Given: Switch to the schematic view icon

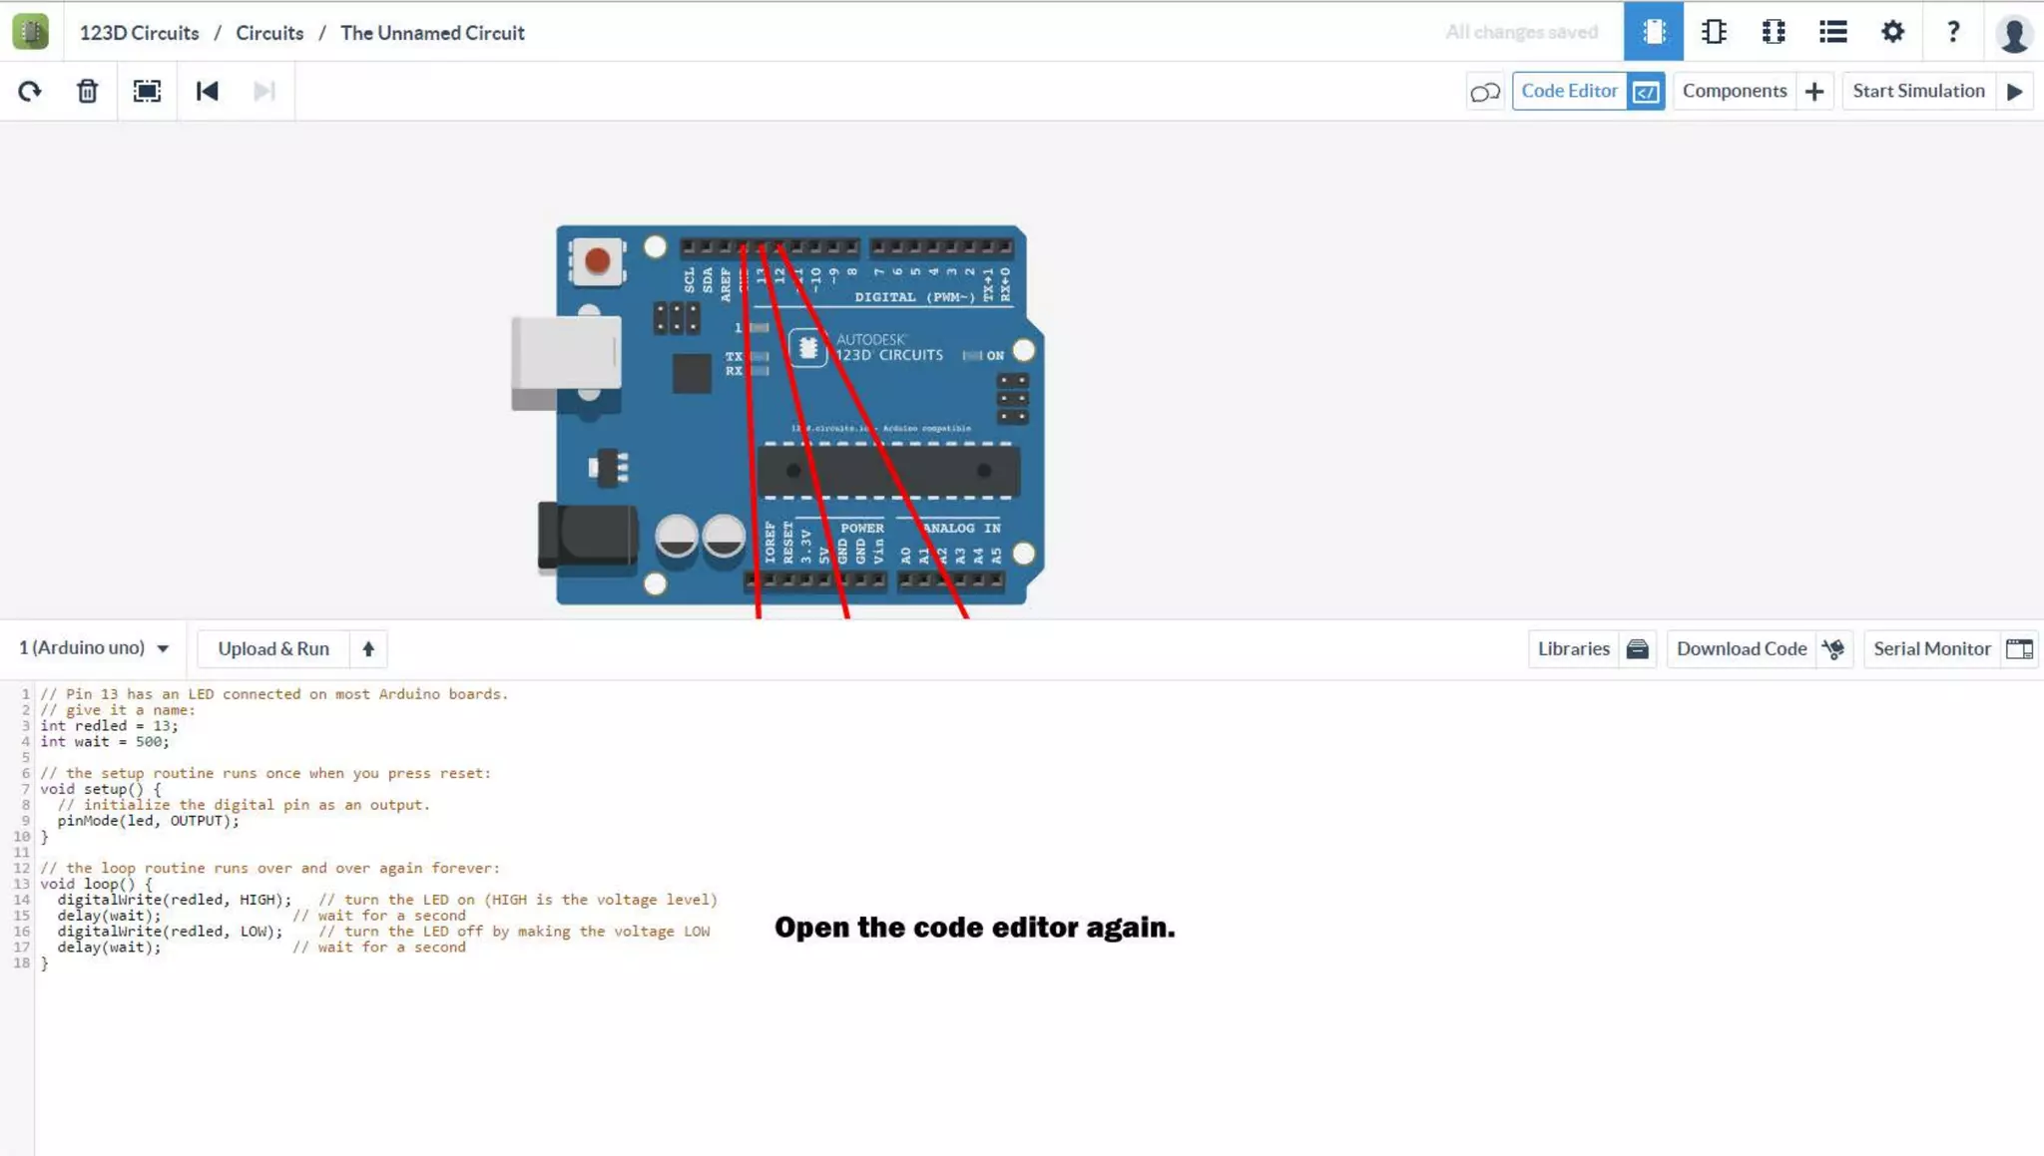Looking at the screenshot, I should 1714,32.
